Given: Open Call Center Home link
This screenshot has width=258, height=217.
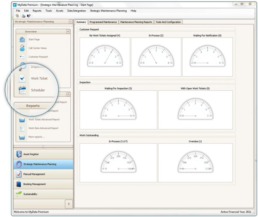Looking at the screenshot, I should 38,48.
